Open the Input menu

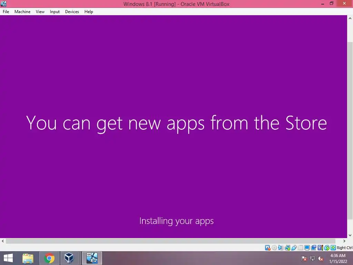[55, 12]
